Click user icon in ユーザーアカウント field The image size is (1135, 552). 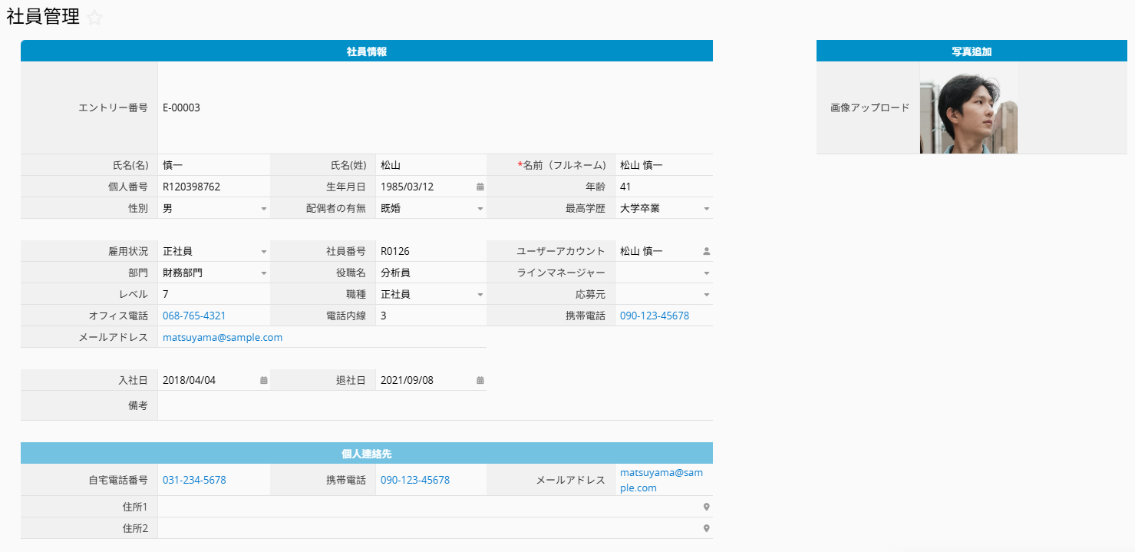(x=706, y=251)
